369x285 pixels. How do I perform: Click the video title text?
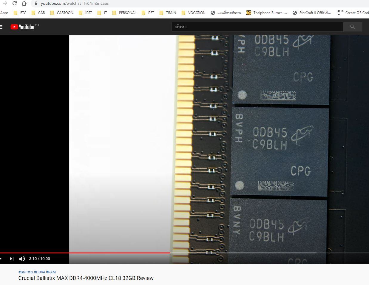86,278
